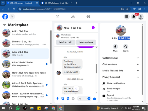Click the browser reload button

[14, 9]
